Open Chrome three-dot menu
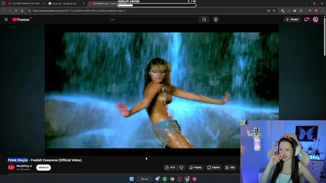The height and width of the screenshot is (183, 326). (x=322, y=11)
